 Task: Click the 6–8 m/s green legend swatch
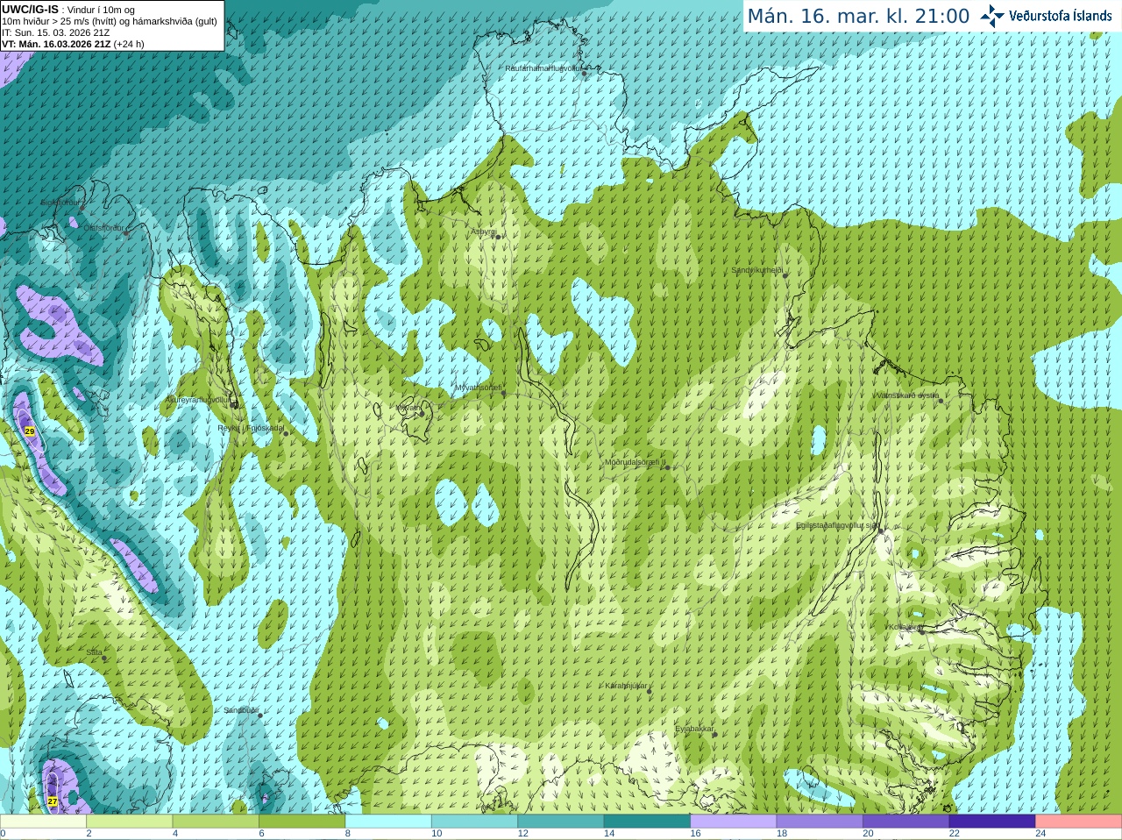[302, 822]
